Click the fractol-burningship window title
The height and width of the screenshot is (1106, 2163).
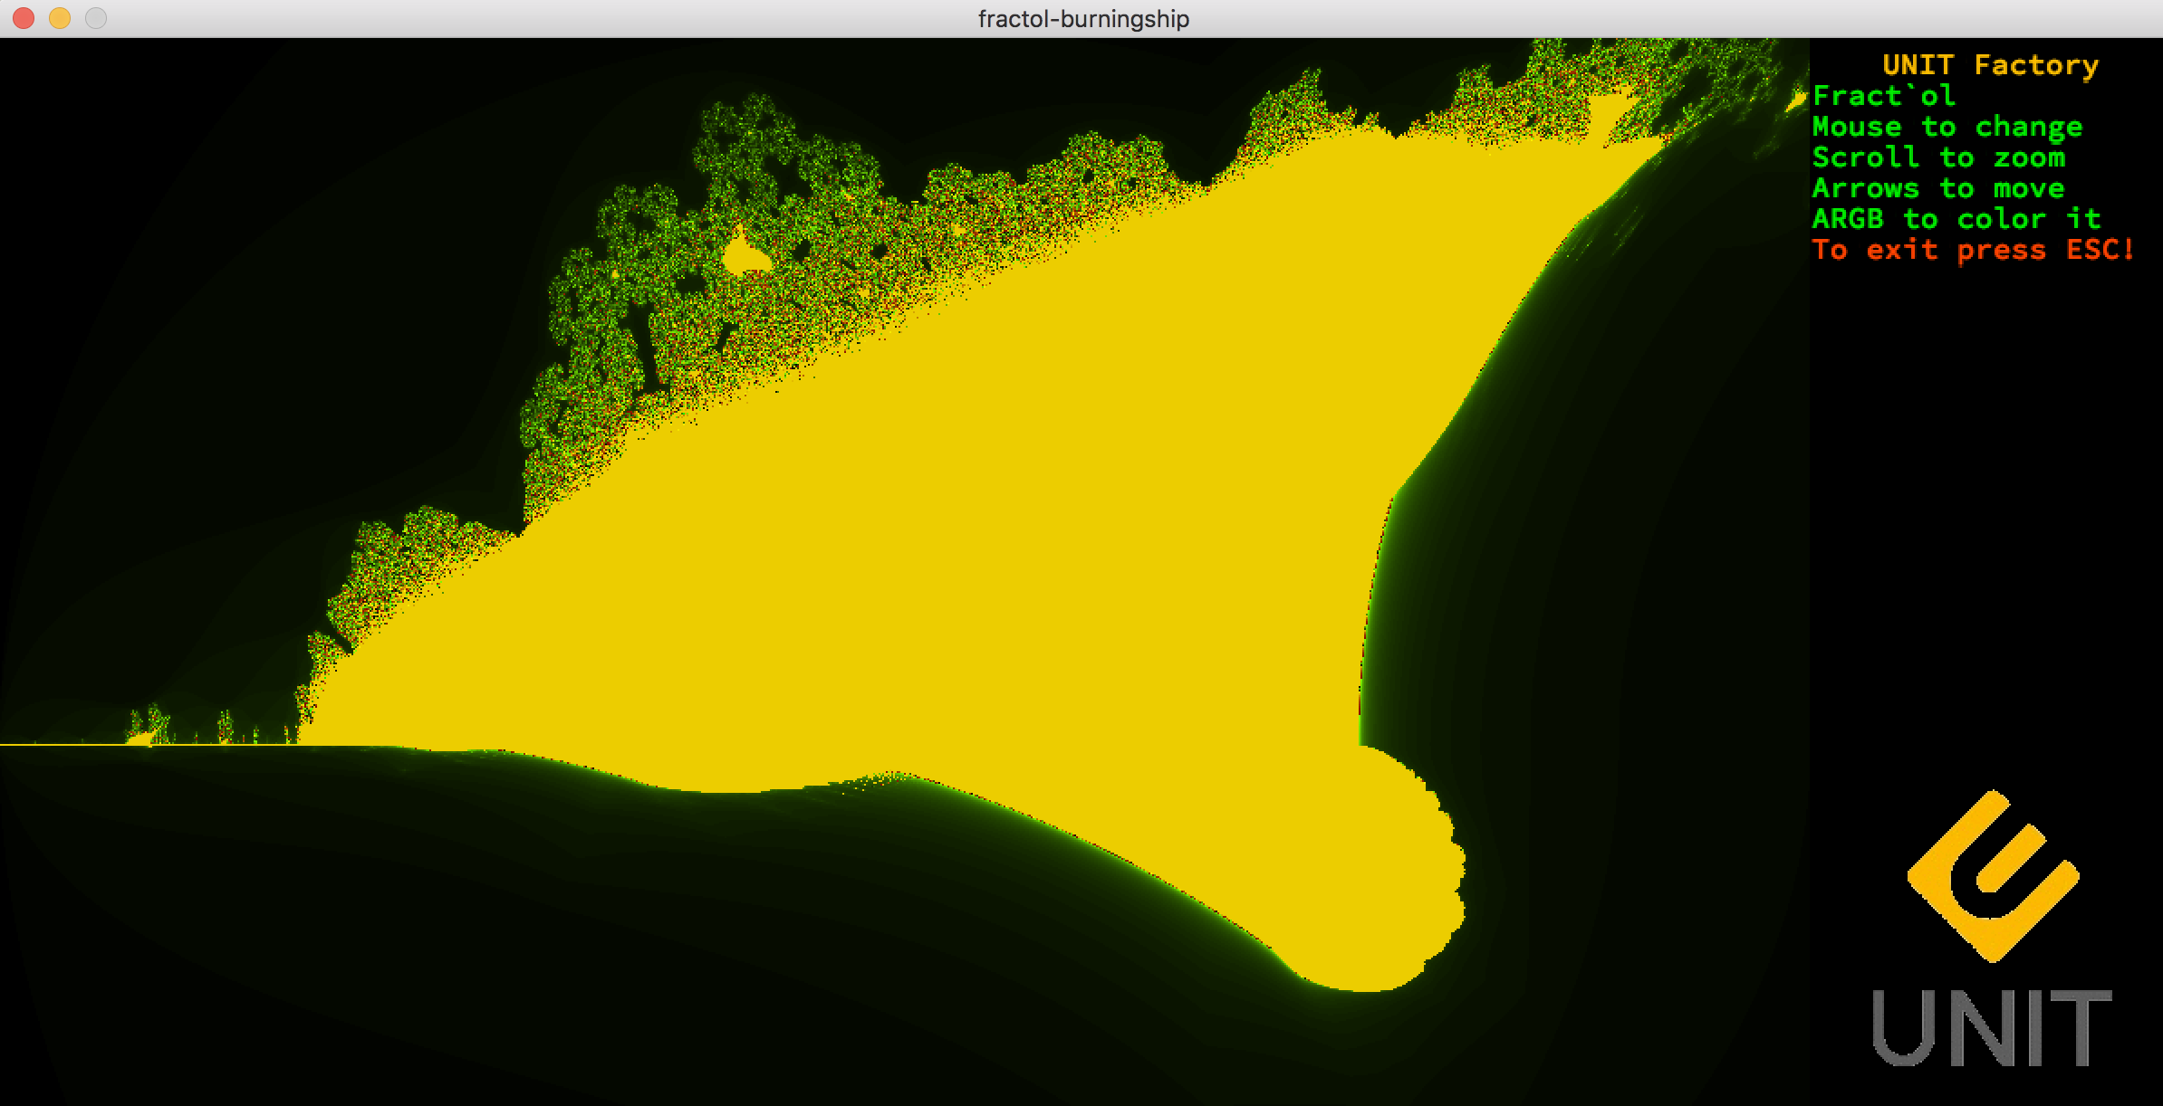(x=1083, y=19)
